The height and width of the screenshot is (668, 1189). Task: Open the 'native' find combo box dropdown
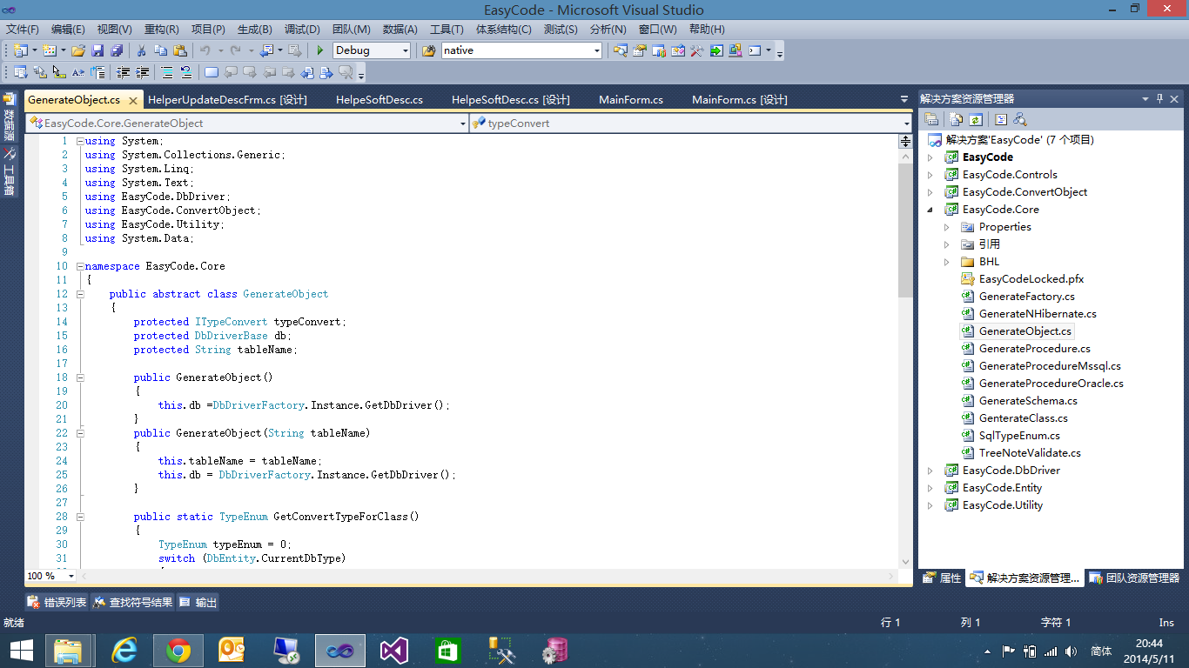596,50
